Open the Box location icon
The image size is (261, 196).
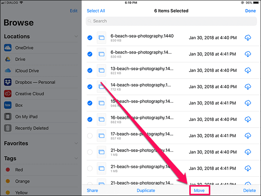(8, 105)
